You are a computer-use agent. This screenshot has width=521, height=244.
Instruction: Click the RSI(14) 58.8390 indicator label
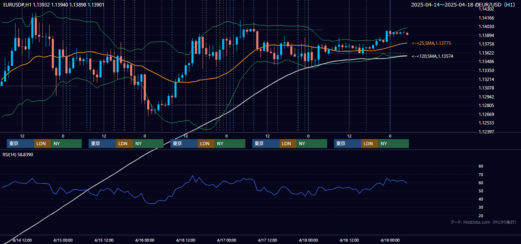pyautogui.click(x=18, y=155)
